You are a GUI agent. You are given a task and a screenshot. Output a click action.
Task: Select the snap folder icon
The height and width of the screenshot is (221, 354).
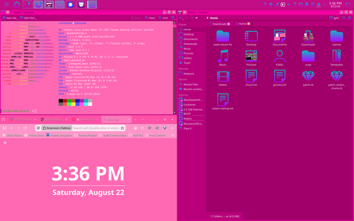tap(308, 56)
